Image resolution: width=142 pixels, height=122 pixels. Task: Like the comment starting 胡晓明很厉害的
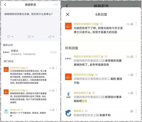point(53,90)
